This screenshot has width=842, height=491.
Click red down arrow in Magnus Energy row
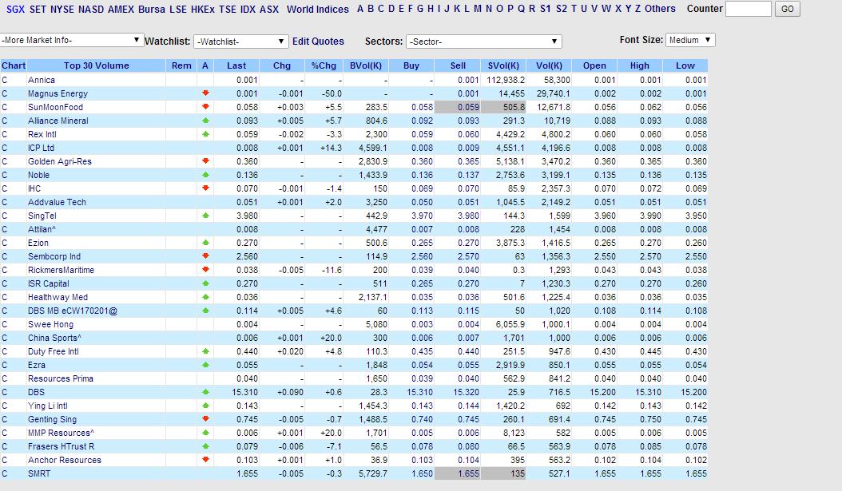[205, 93]
